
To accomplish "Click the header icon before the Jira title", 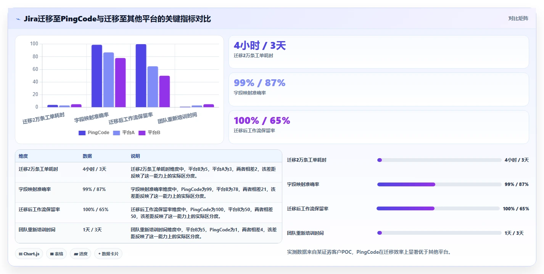I will pos(18,19).
